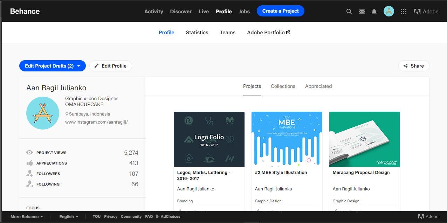Open the More Behance footer menu
The height and width of the screenshot is (223, 447).
(x=27, y=217)
